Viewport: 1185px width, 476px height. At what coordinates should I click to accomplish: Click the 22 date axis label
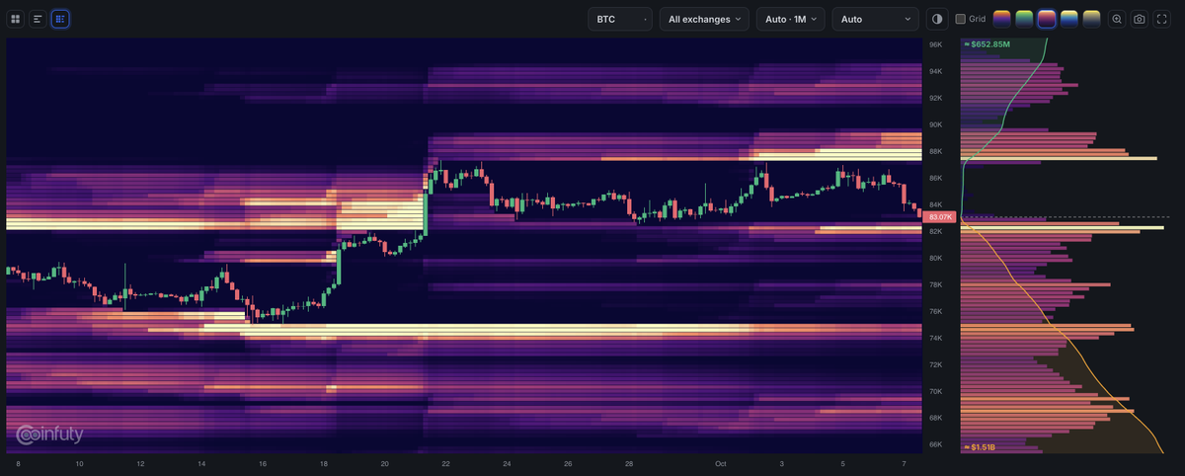446,462
